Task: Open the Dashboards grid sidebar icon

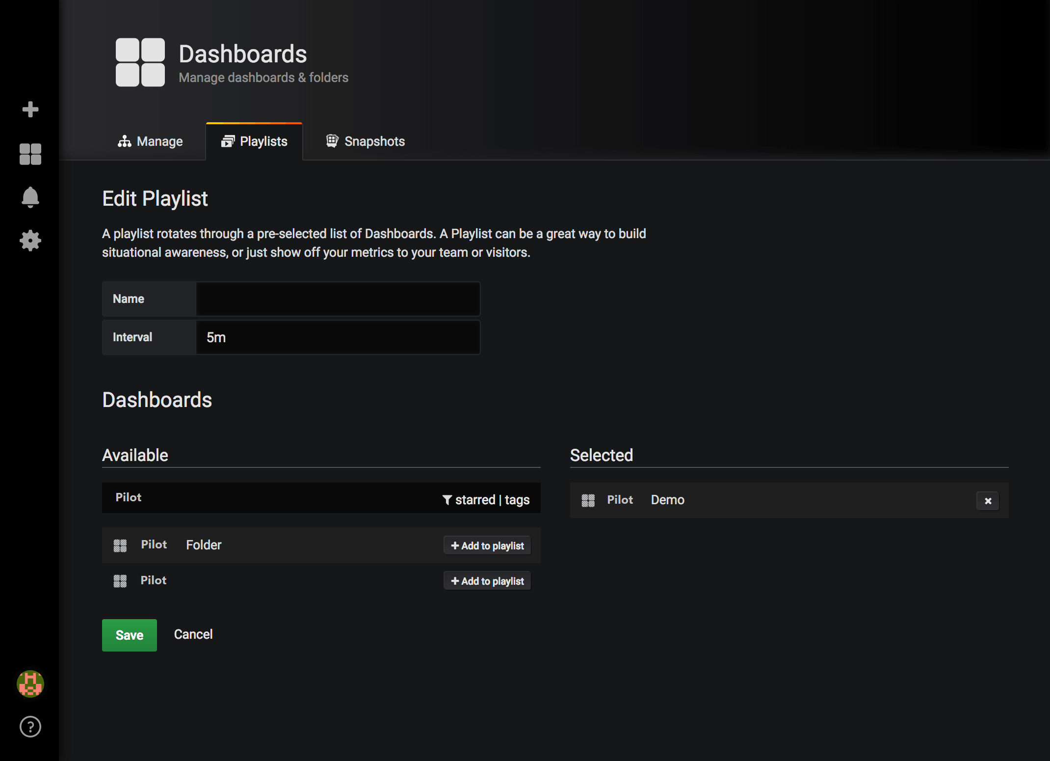Action: [30, 154]
